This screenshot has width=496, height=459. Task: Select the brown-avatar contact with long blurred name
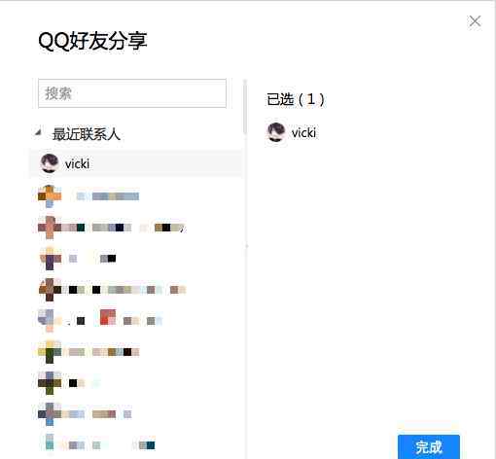(x=136, y=290)
